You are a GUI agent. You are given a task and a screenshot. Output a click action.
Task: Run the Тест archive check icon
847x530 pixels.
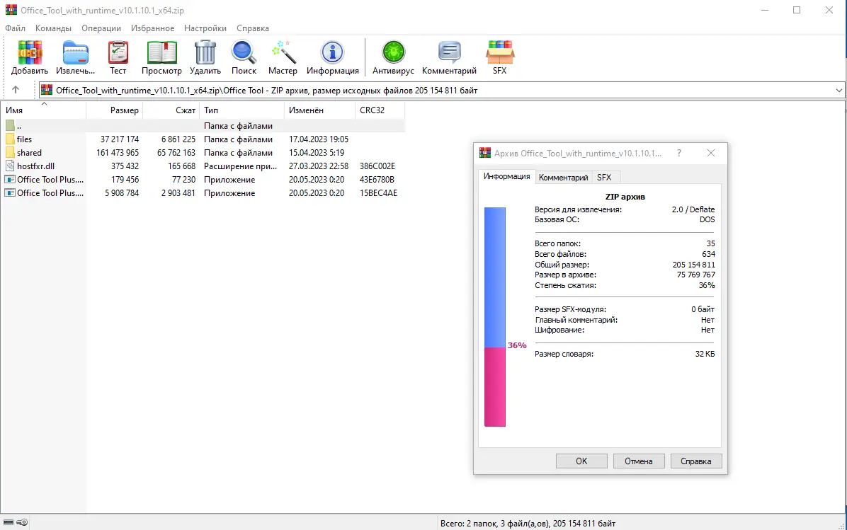coord(118,52)
